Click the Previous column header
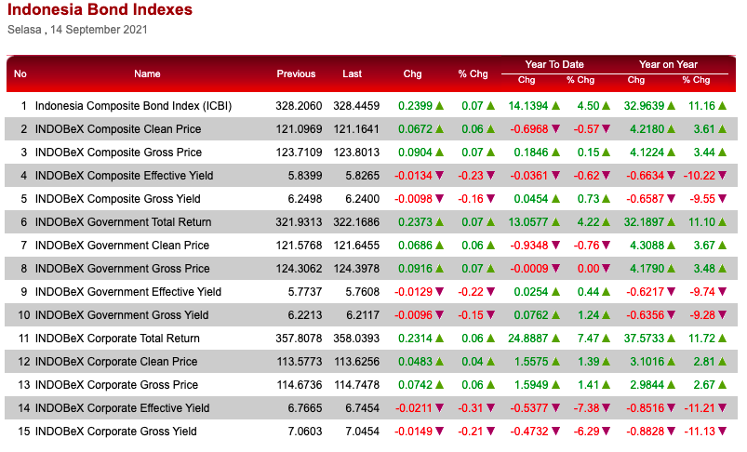Viewport: 747px width, 452px height. (296, 73)
